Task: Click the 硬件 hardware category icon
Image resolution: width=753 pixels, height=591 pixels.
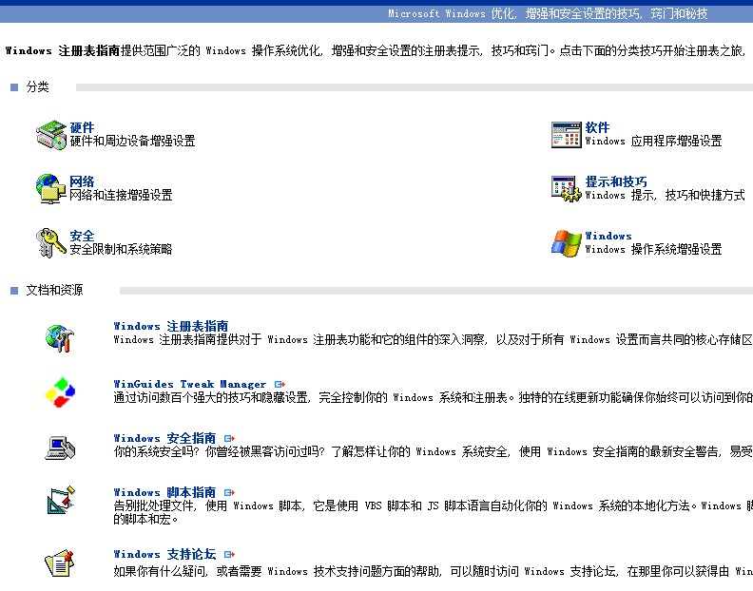Action: tap(51, 134)
